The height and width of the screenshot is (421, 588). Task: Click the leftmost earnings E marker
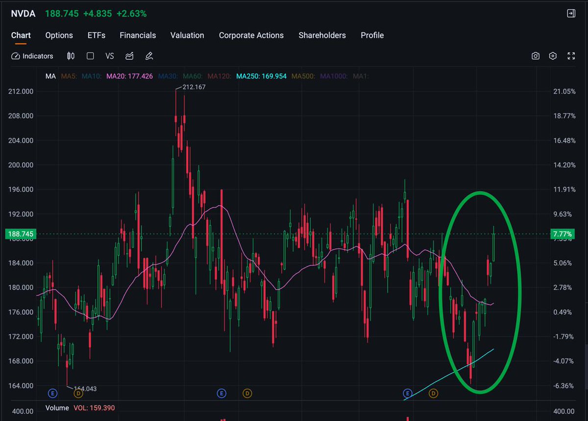click(52, 393)
